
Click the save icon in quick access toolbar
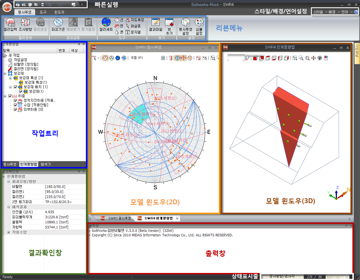43,5
